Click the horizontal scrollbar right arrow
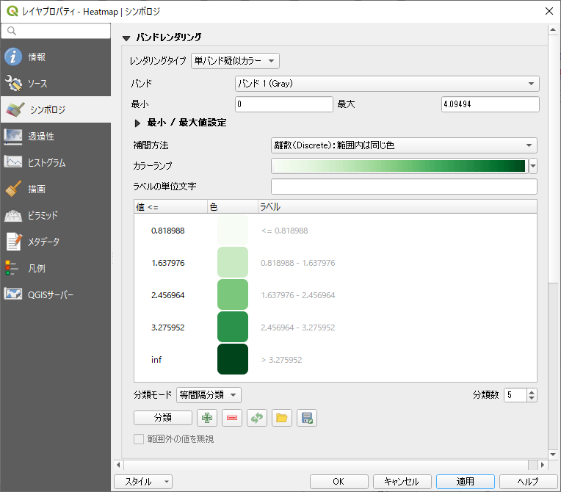Screen dimensions: 561x492 pos(543,465)
